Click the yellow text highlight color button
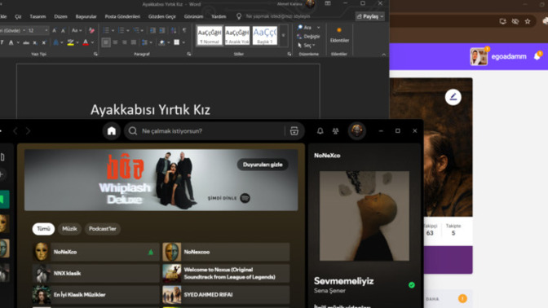 click(71, 42)
